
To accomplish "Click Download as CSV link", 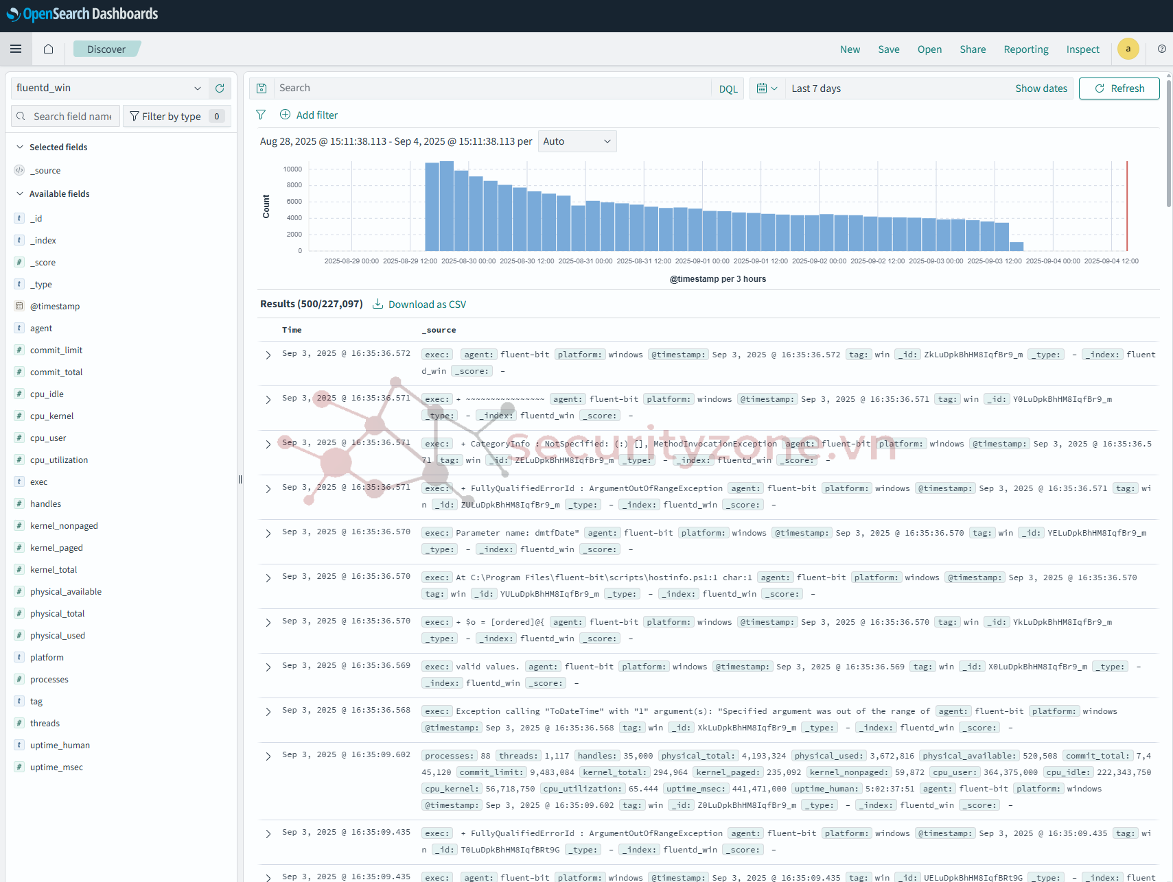I will [x=427, y=304].
